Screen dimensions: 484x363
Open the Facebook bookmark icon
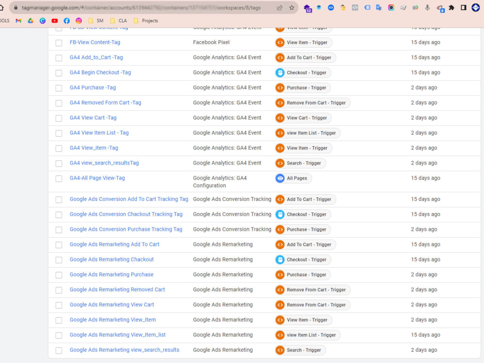(67, 21)
